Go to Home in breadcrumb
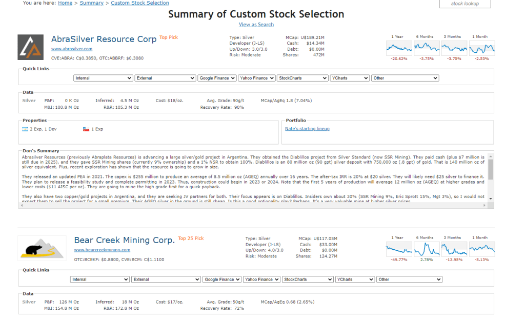This screenshot has width=525, height=318. click(65, 3)
